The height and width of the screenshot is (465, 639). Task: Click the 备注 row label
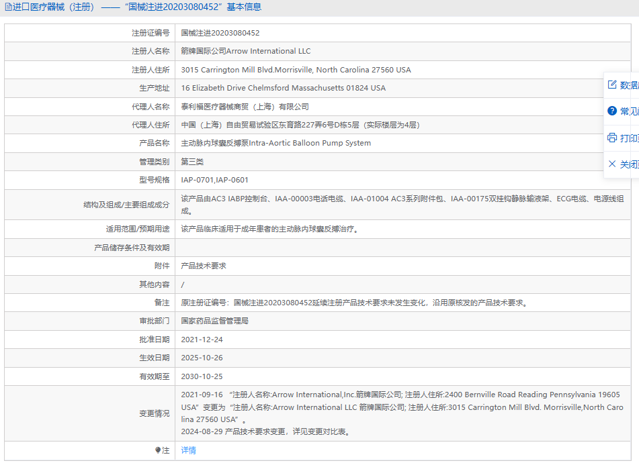pos(162,303)
